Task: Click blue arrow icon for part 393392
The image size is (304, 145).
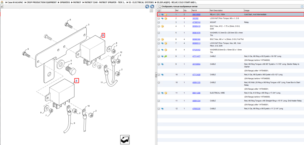Action: [x=162, y=18]
